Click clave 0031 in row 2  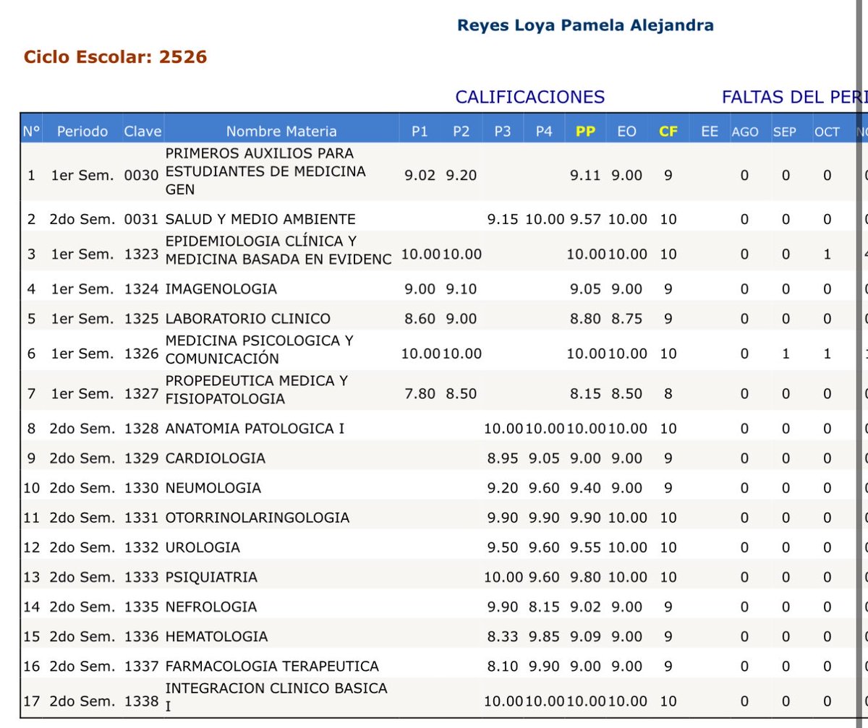(141, 219)
